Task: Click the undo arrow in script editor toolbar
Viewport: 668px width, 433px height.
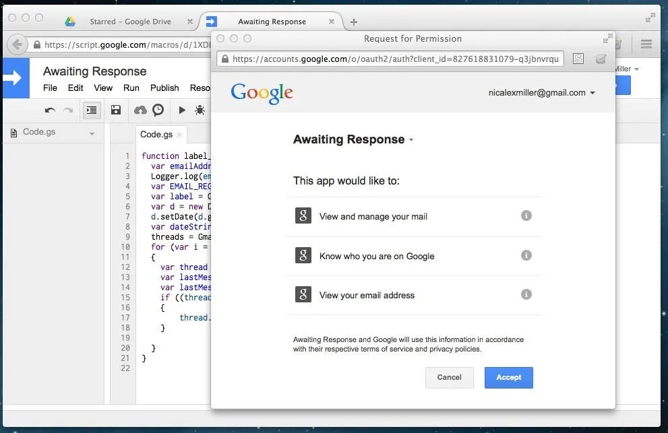Action: [50, 110]
